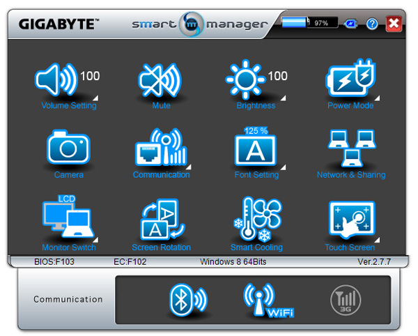Toggle the Smart Cooling fan icon
418x336 pixels.
[258, 219]
